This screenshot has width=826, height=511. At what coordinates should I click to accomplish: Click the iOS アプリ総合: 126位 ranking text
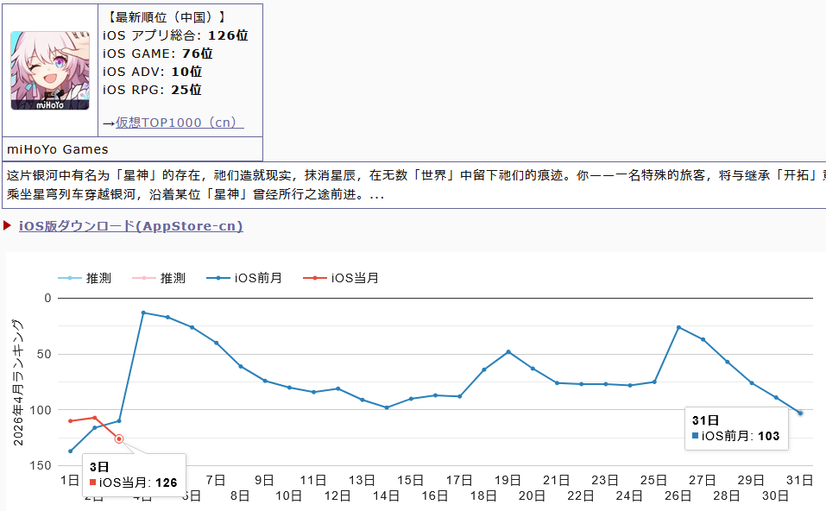pos(175,35)
